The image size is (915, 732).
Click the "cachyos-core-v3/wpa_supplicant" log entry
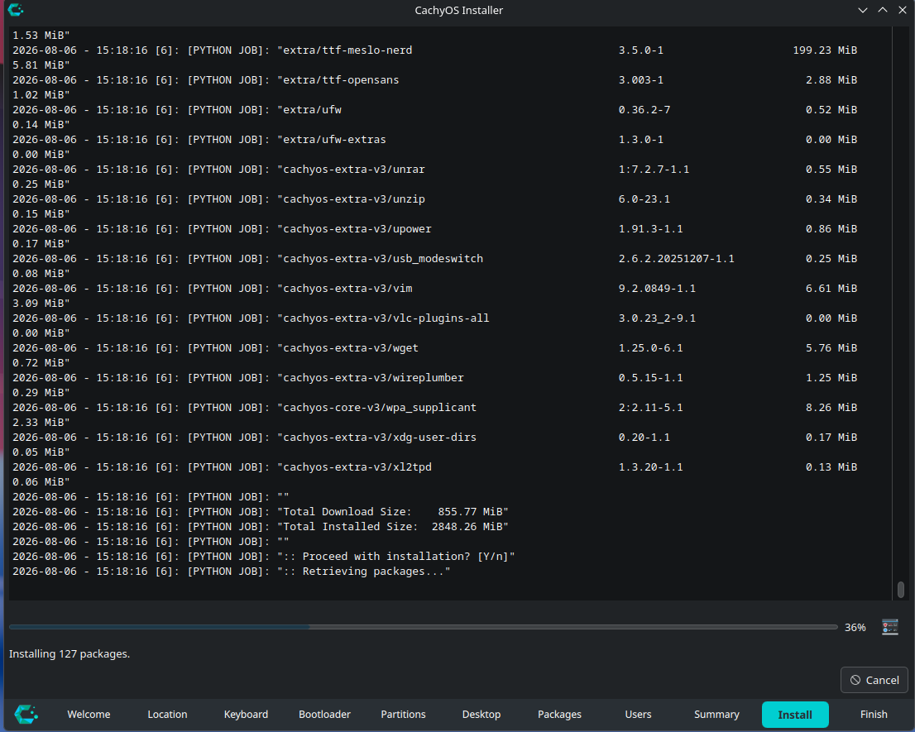(434, 407)
